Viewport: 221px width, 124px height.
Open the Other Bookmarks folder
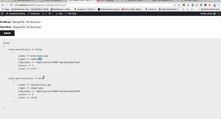tap(210, 9)
